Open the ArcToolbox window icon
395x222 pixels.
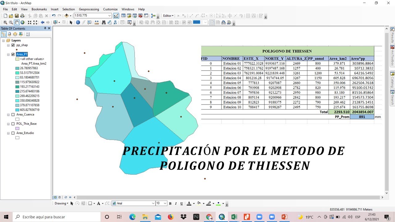click(x=140, y=15)
